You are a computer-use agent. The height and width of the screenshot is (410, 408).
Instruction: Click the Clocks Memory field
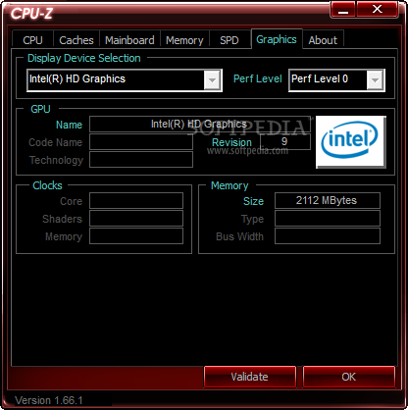coord(136,236)
